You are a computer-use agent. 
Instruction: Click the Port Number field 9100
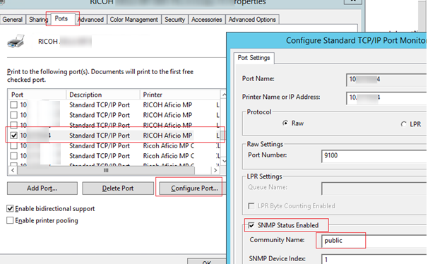pyautogui.click(x=374, y=156)
